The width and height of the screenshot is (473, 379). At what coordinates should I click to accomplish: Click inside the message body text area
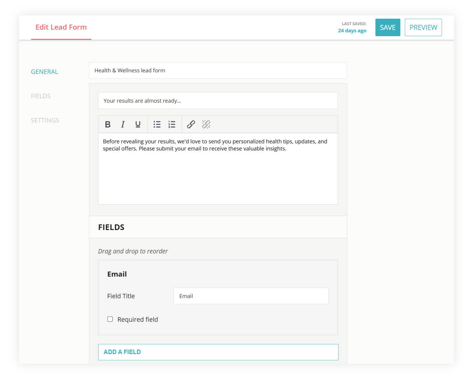[218, 168]
